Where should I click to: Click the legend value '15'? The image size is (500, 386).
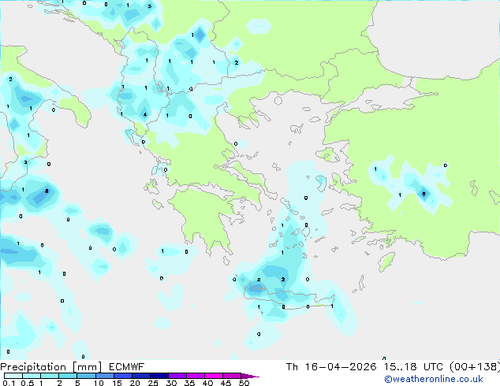[x=117, y=383]
